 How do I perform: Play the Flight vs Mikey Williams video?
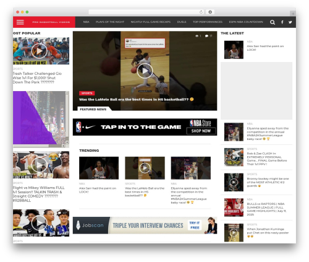(x=39, y=165)
